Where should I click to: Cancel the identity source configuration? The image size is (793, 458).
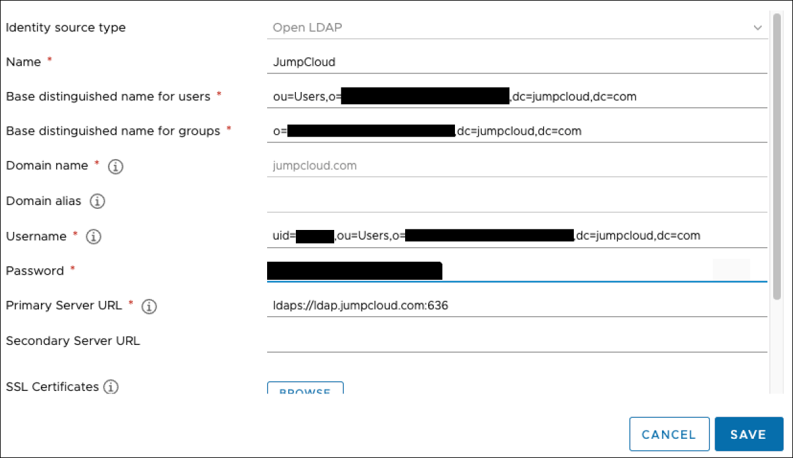coord(669,434)
